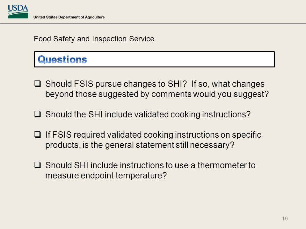This screenshot has height=229, width=306.
Task: Click inside the white Questions title box
Action: [154, 59]
